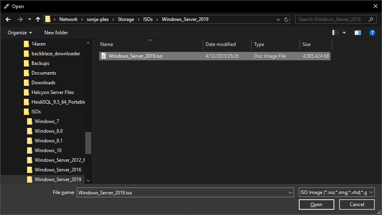Toggle the preview pane icon
Viewport: 382px width, 215px height.
[357, 33]
